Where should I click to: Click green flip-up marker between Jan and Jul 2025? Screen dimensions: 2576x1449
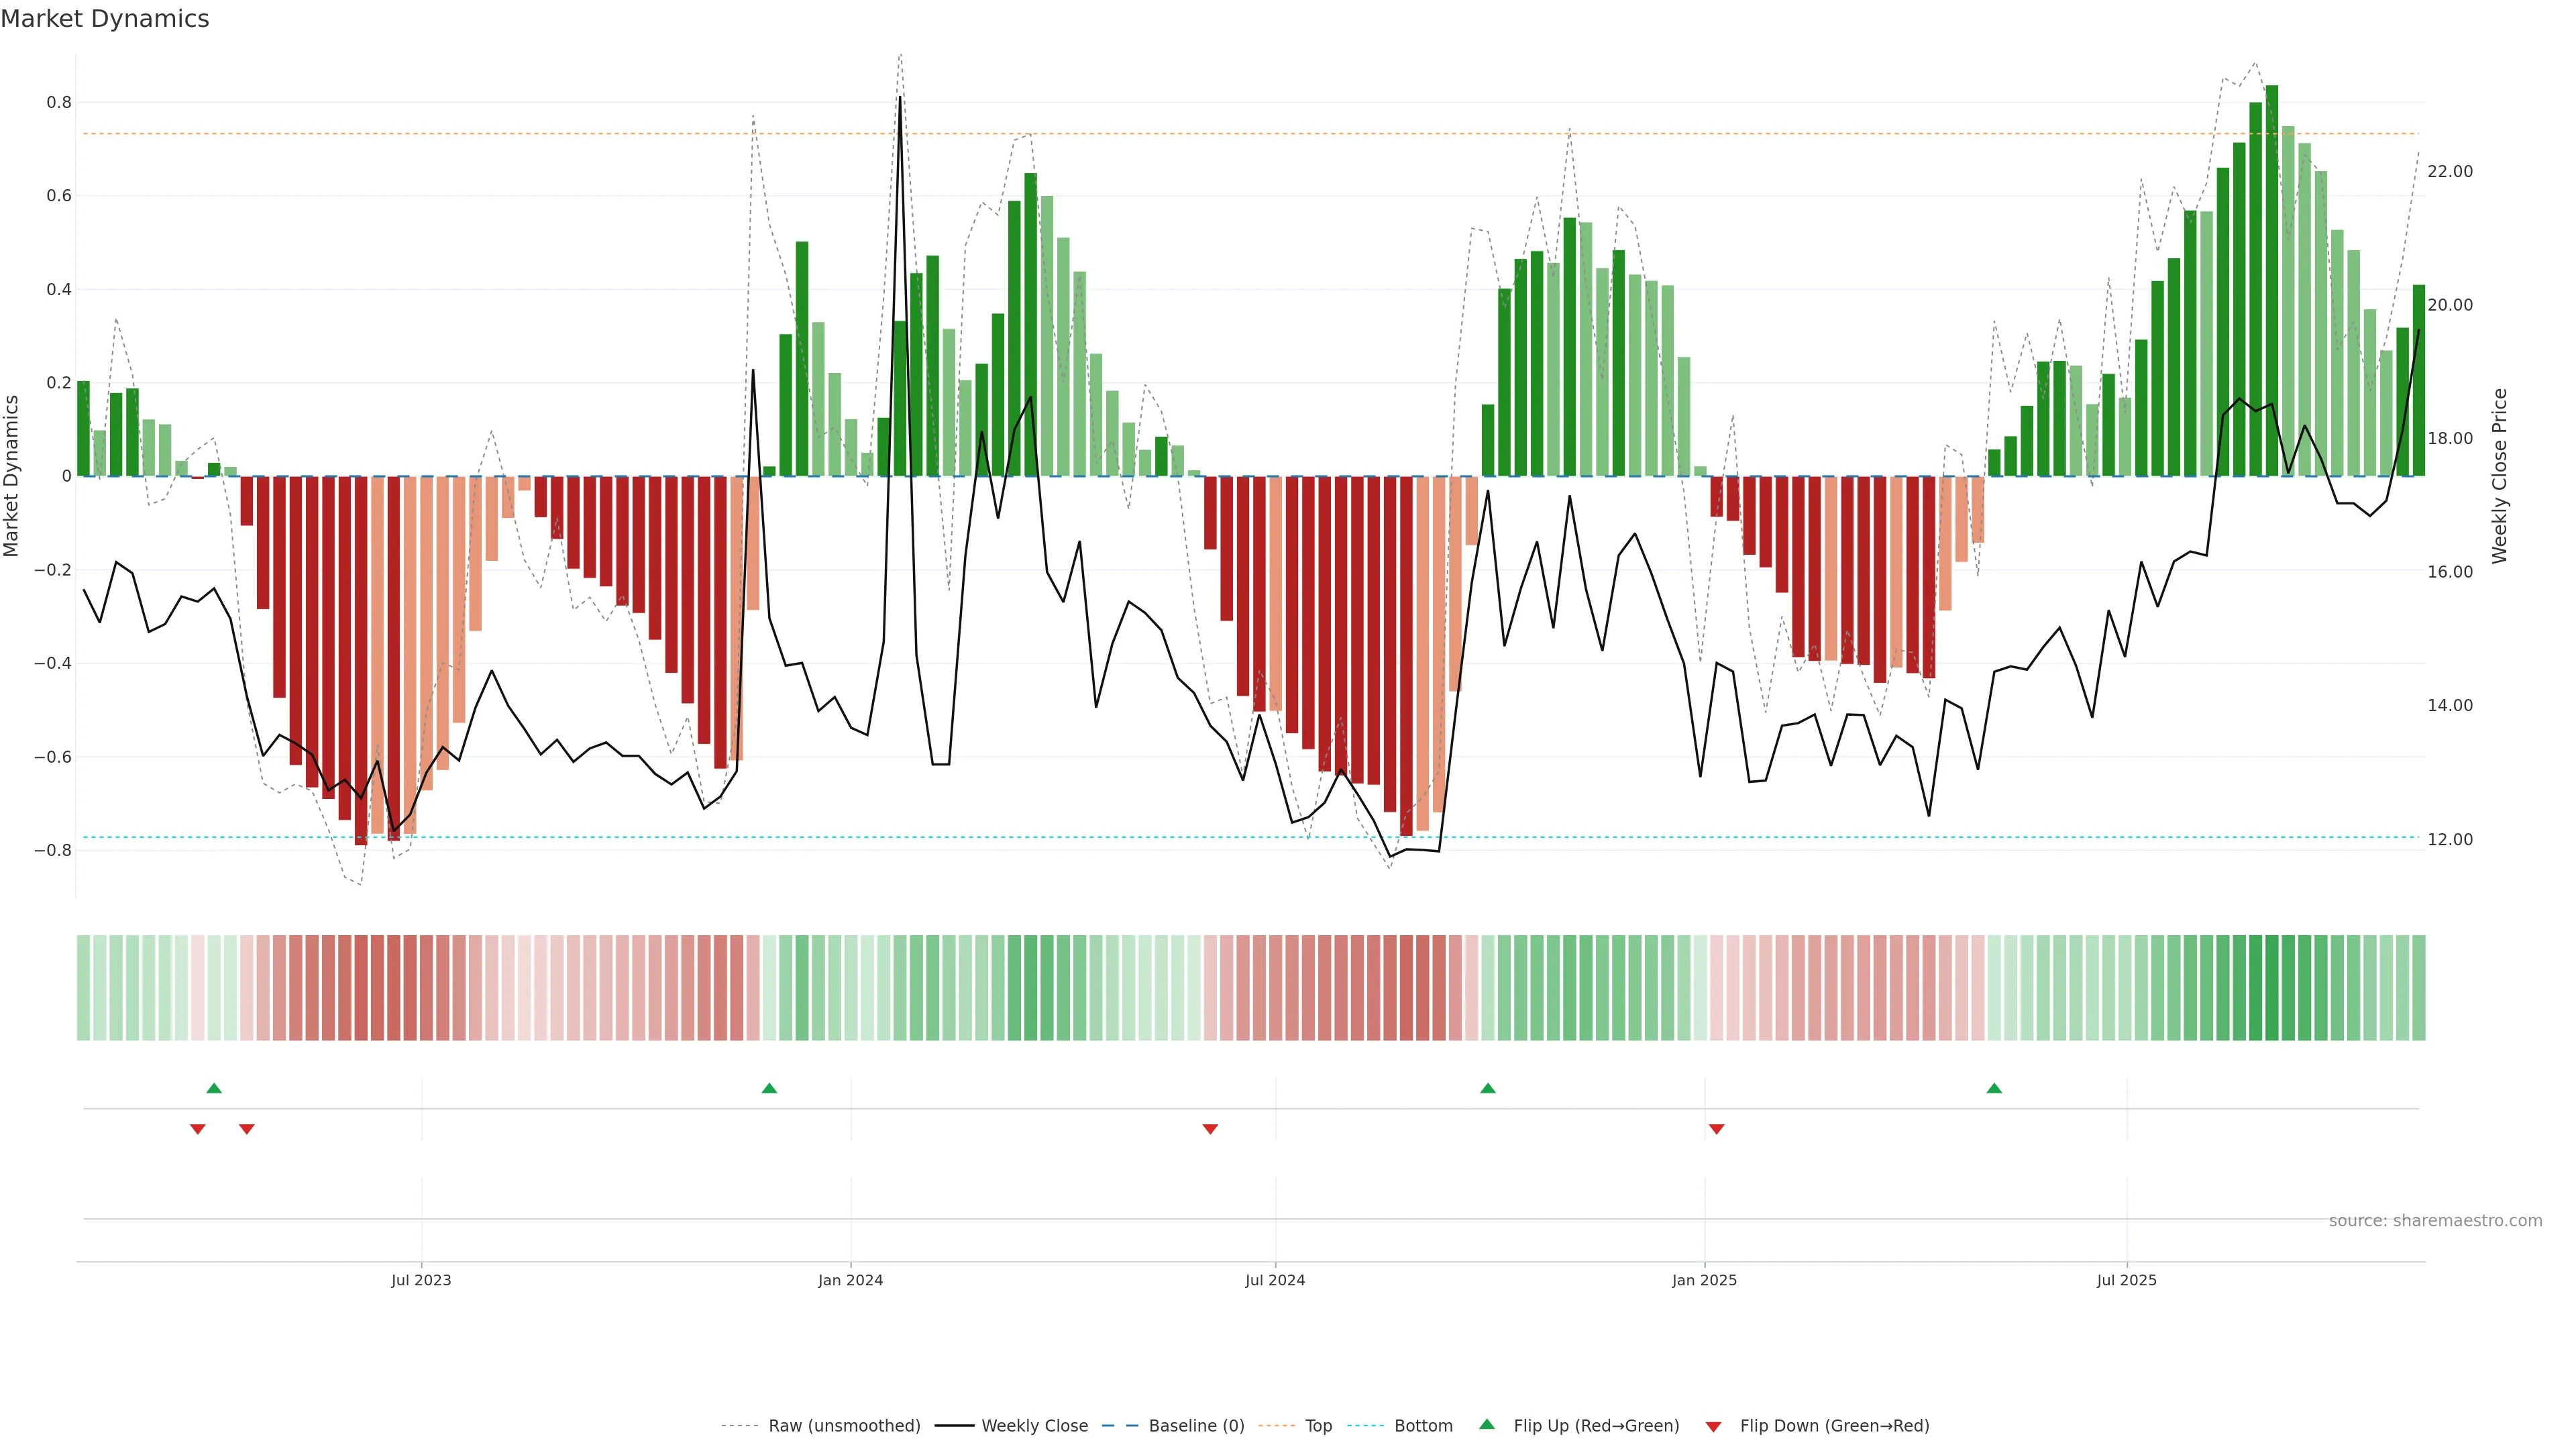[1994, 1088]
